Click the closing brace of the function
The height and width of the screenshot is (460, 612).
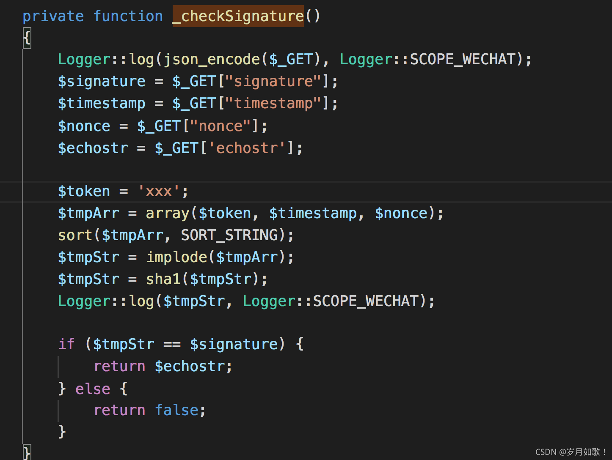click(27, 452)
